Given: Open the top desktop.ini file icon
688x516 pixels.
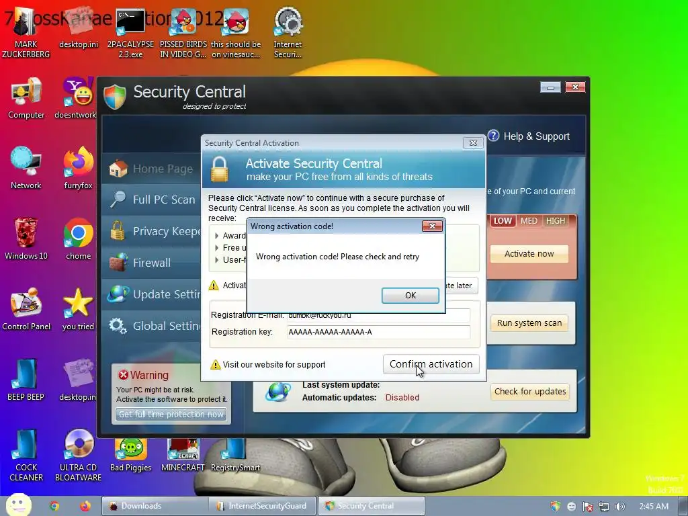Looking at the screenshot, I should click(x=79, y=27).
